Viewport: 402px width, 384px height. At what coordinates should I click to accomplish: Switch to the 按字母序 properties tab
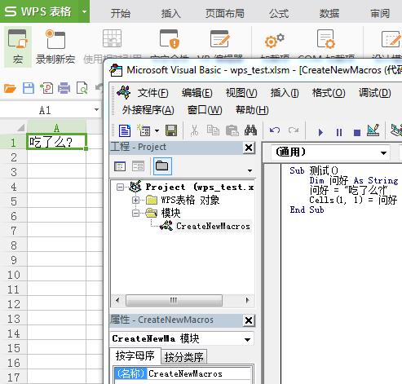pos(135,355)
